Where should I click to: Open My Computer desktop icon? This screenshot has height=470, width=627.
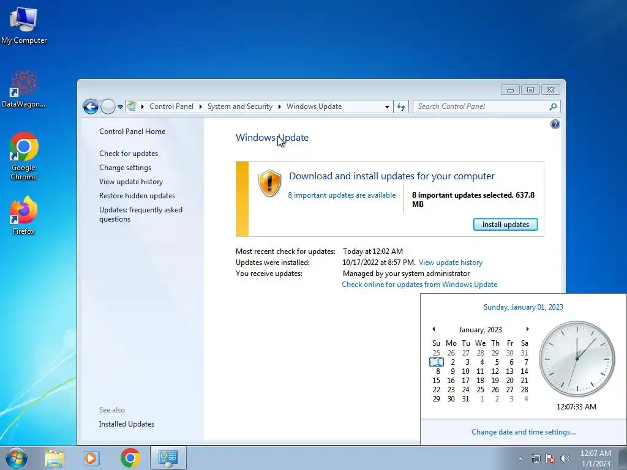pyautogui.click(x=24, y=26)
